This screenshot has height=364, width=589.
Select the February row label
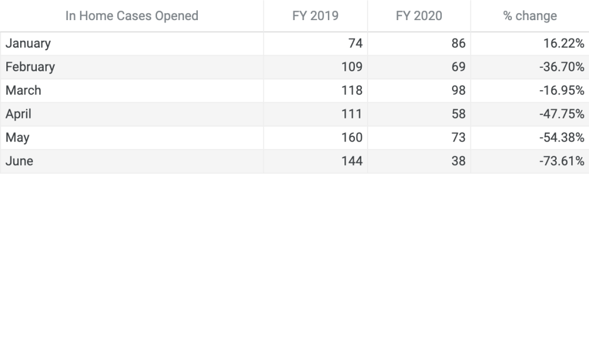[x=30, y=67]
